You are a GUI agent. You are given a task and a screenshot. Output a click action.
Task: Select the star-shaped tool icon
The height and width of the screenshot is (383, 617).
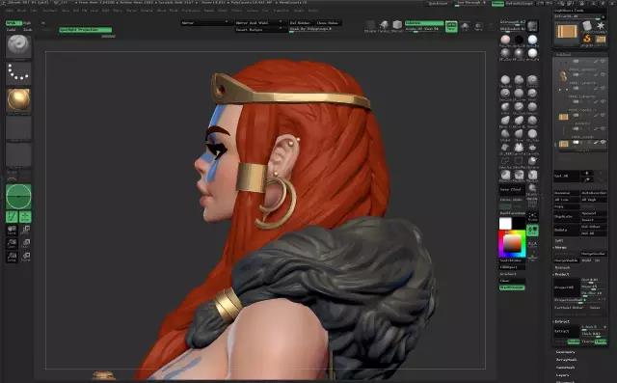tap(601, 26)
